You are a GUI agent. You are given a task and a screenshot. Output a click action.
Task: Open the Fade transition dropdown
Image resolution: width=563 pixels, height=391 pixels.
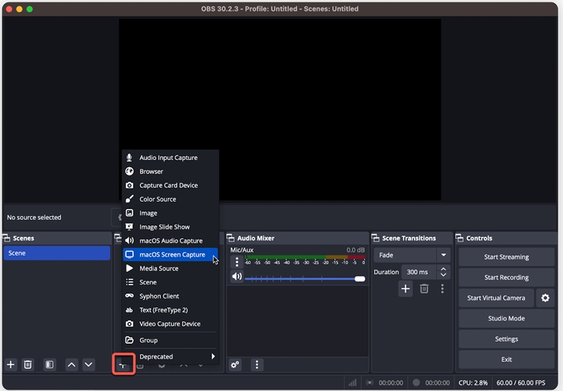tap(412, 255)
